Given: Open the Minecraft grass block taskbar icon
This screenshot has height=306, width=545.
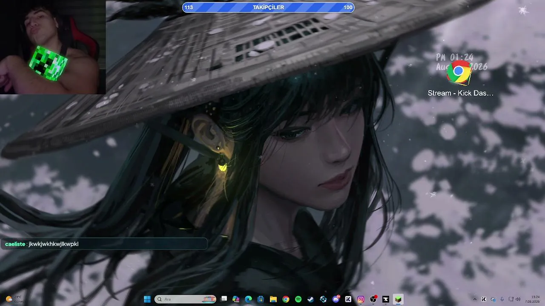Looking at the screenshot, I should (x=398, y=299).
